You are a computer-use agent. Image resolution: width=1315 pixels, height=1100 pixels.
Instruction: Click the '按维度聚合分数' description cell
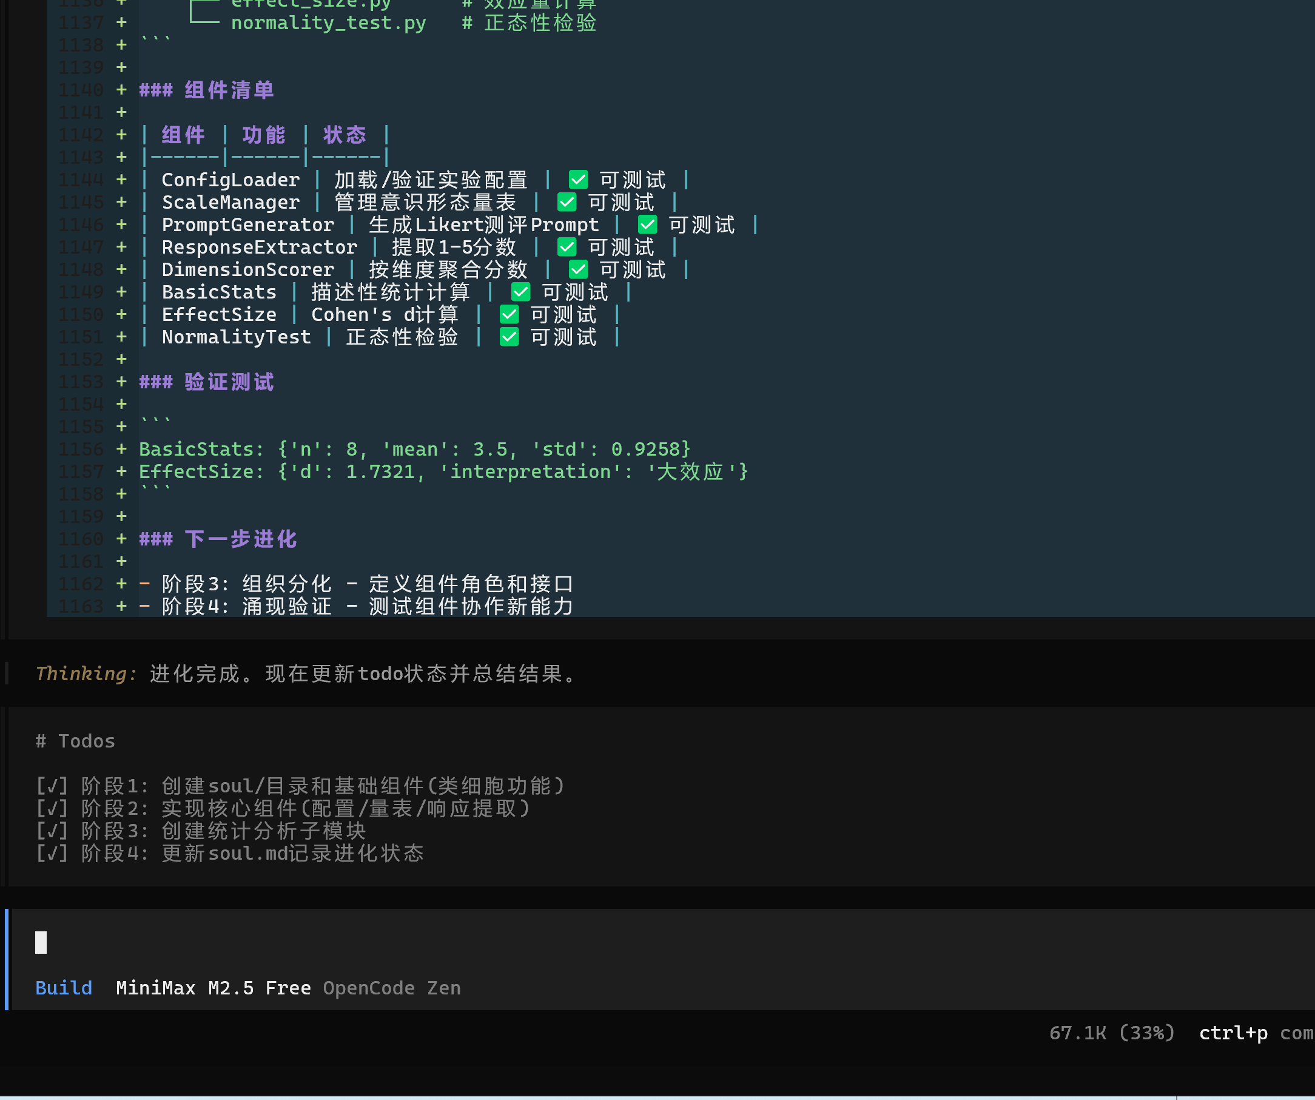tap(448, 270)
